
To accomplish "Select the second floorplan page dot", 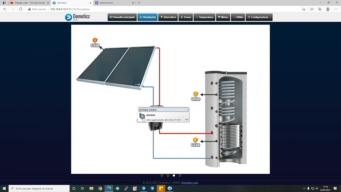I will pos(168,175).
